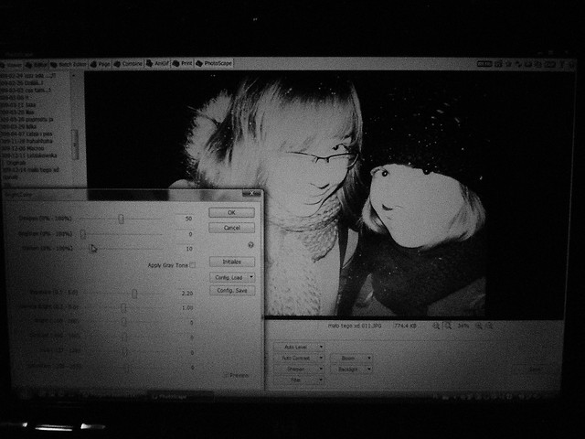Open the help icon in Bright,Color dialog

click(x=250, y=245)
